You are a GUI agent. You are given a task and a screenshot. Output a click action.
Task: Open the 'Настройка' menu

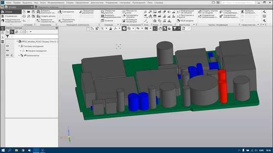point(125,3)
